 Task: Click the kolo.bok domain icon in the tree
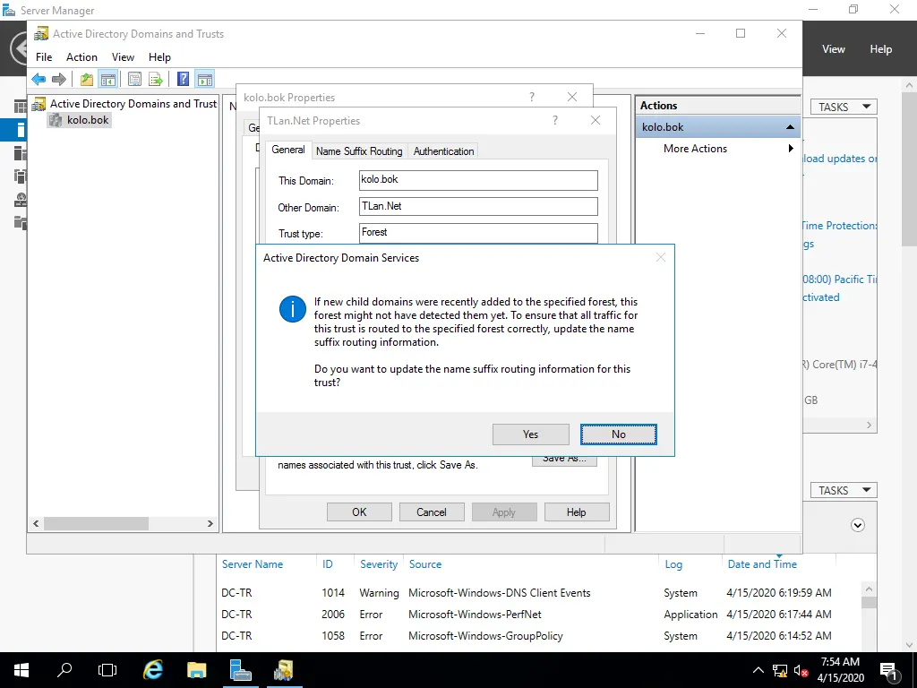click(x=56, y=120)
